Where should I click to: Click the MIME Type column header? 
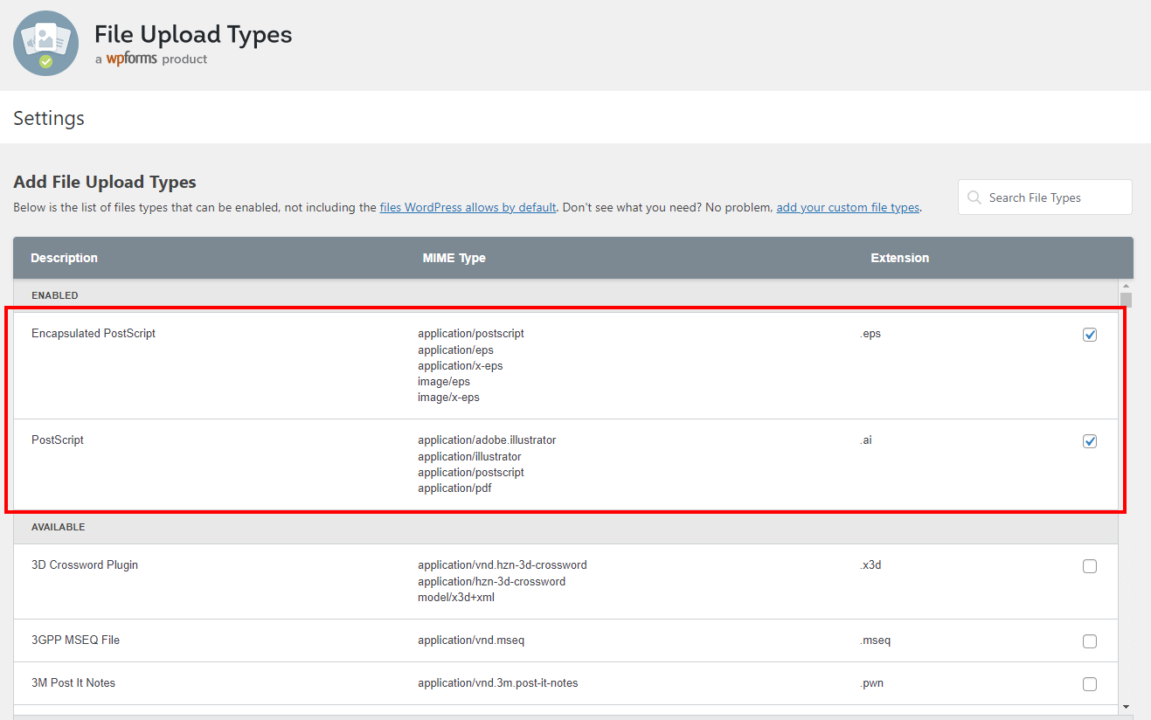point(454,258)
